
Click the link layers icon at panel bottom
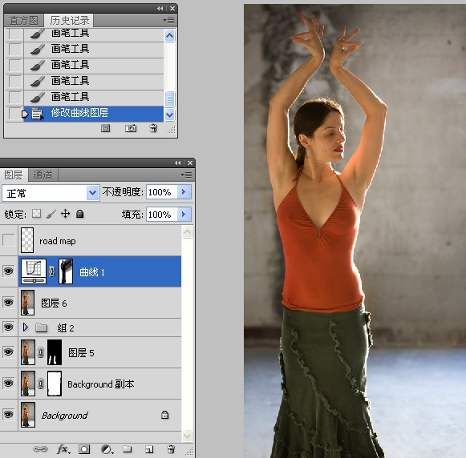coord(40,449)
